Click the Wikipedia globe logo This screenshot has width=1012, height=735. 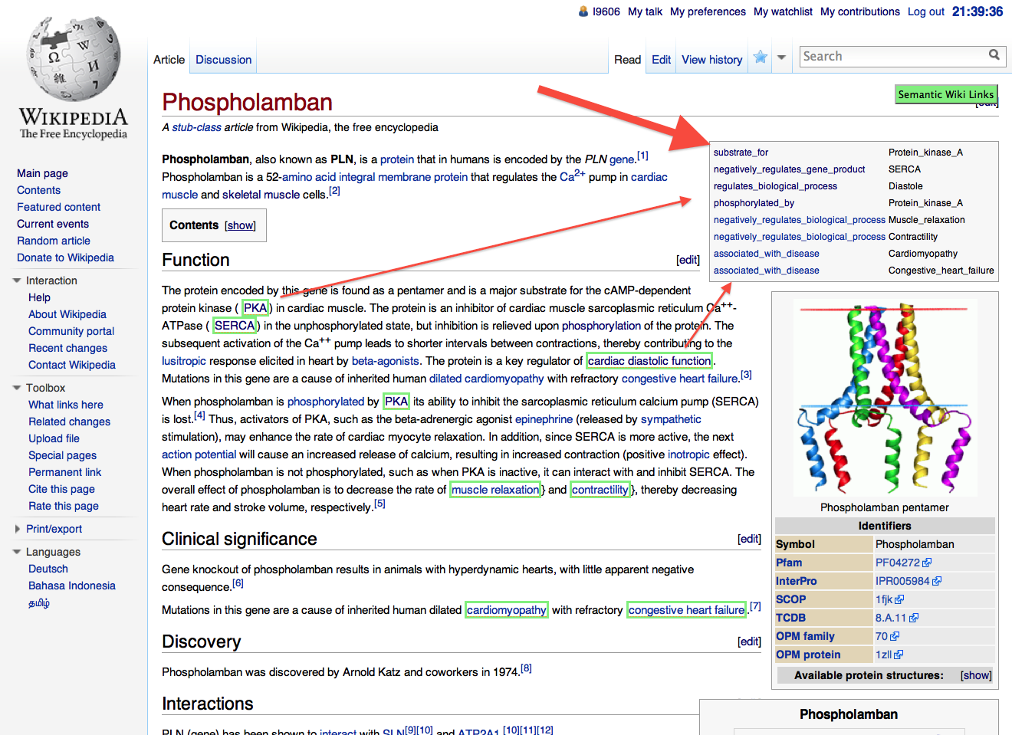(74, 59)
